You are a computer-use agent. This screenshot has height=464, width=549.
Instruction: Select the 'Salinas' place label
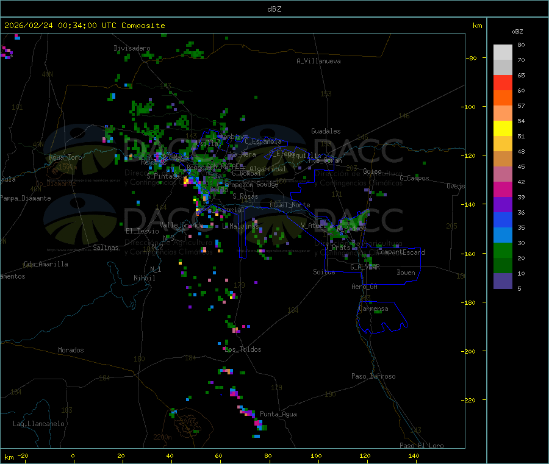pyautogui.click(x=106, y=248)
